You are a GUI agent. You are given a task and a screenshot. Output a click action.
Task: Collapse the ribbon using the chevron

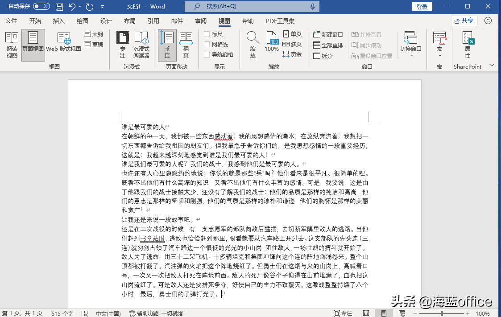[492, 65]
